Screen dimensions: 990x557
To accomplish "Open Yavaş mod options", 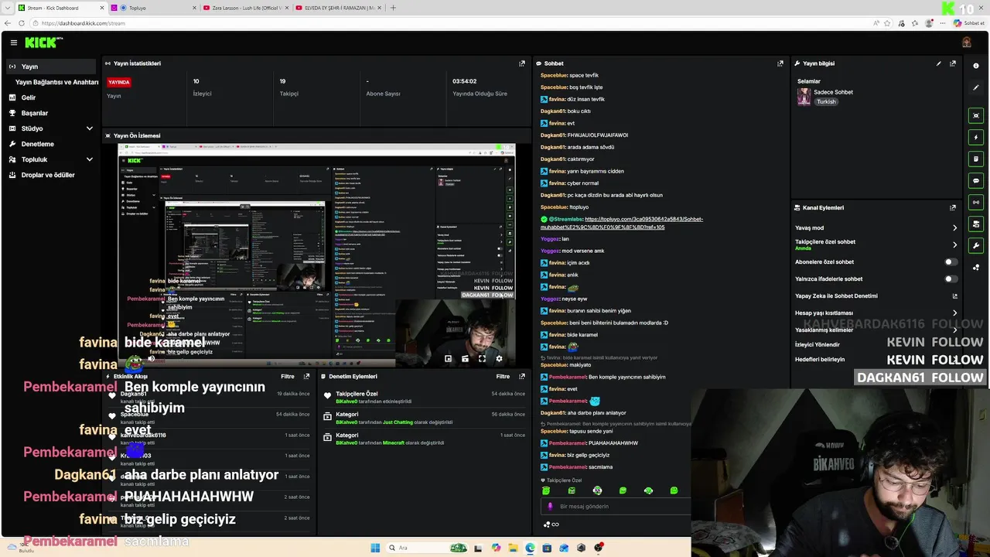I will tap(876, 228).
